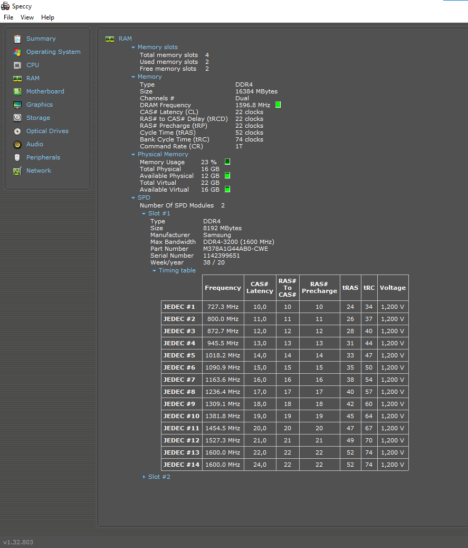Click the tRAS column header

pos(350,288)
